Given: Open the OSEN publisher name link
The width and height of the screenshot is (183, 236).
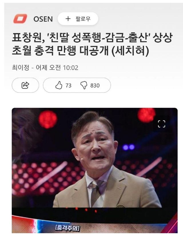Looking at the screenshot, I should coord(43,19).
